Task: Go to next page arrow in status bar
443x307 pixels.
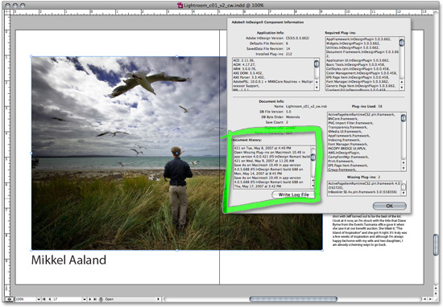Action: click(90, 299)
